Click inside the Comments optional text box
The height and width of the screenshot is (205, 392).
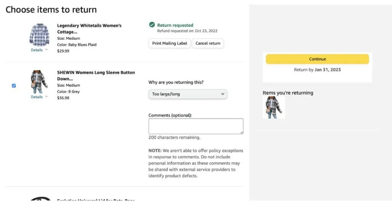pos(196,126)
